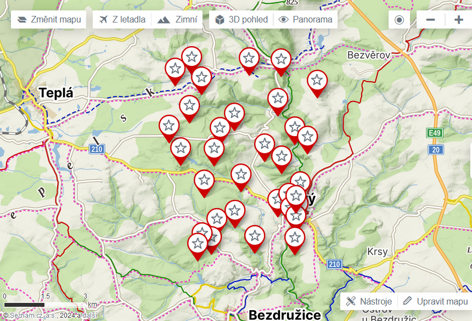Click the locate my position icon
This screenshot has width=472, height=321.
(399, 20)
